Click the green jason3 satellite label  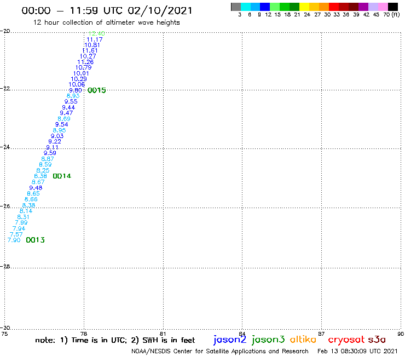(268, 340)
